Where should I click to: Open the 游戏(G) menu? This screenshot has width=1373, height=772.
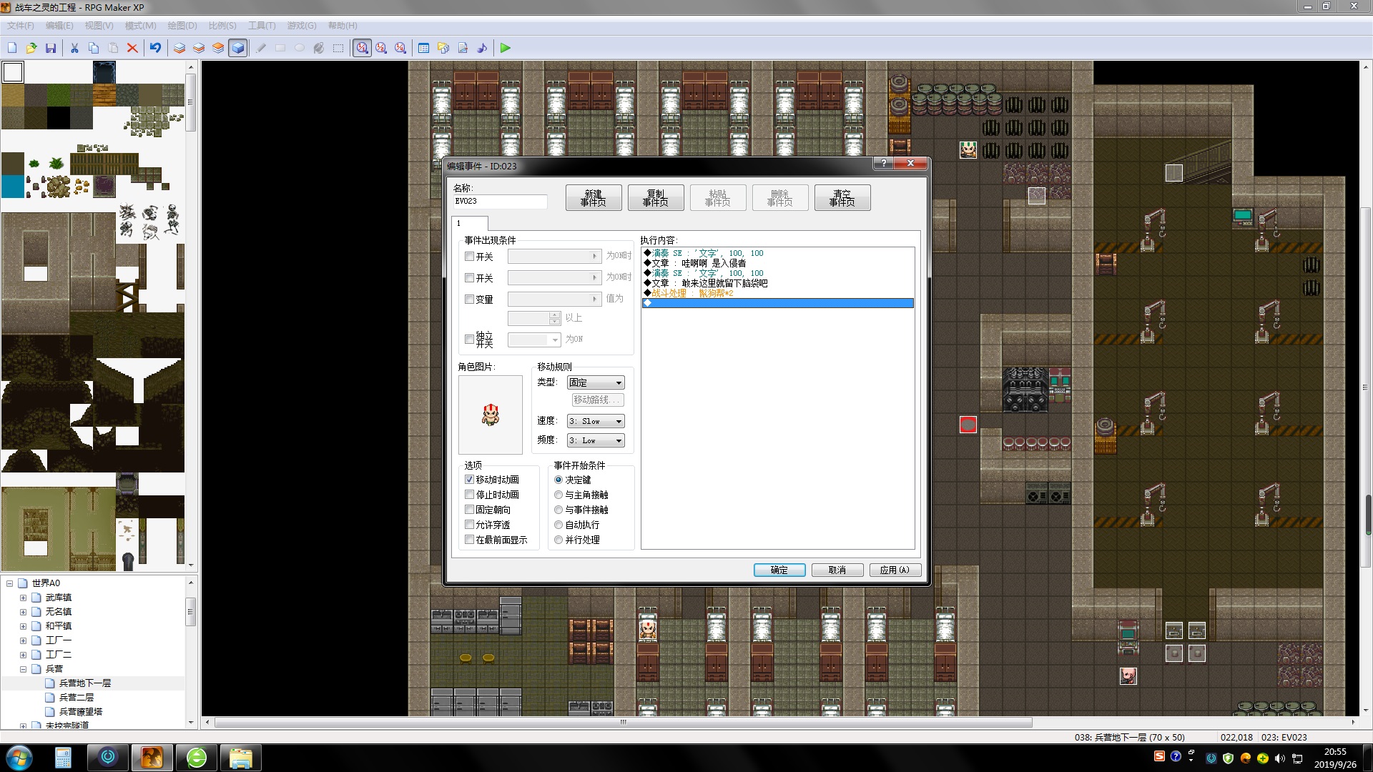302,26
